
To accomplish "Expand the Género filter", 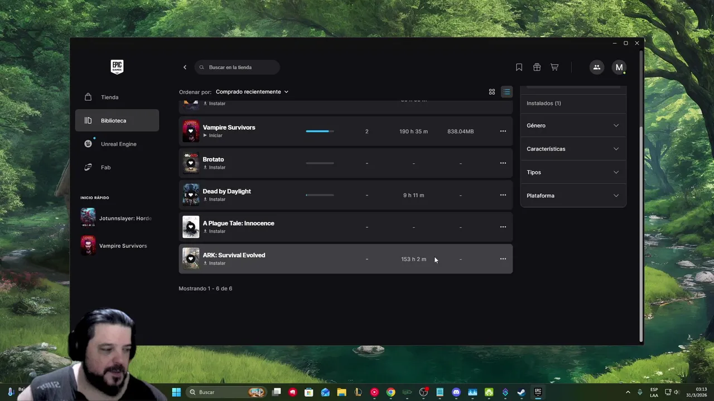I will click(x=573, y=125).
